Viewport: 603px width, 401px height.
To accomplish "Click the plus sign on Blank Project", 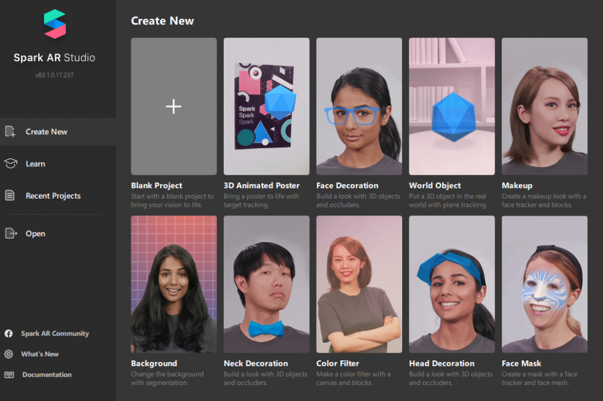I will pyautogui.click(x=174, y=107).
